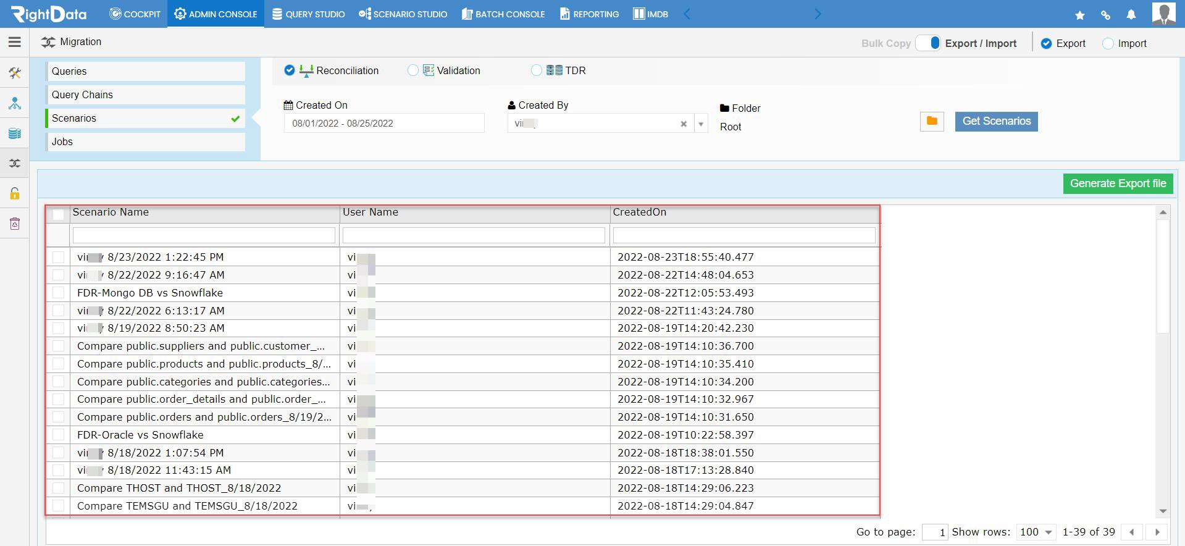1185x546 pixels.
Task: Select Scenarios item
Action: point(146,118)
